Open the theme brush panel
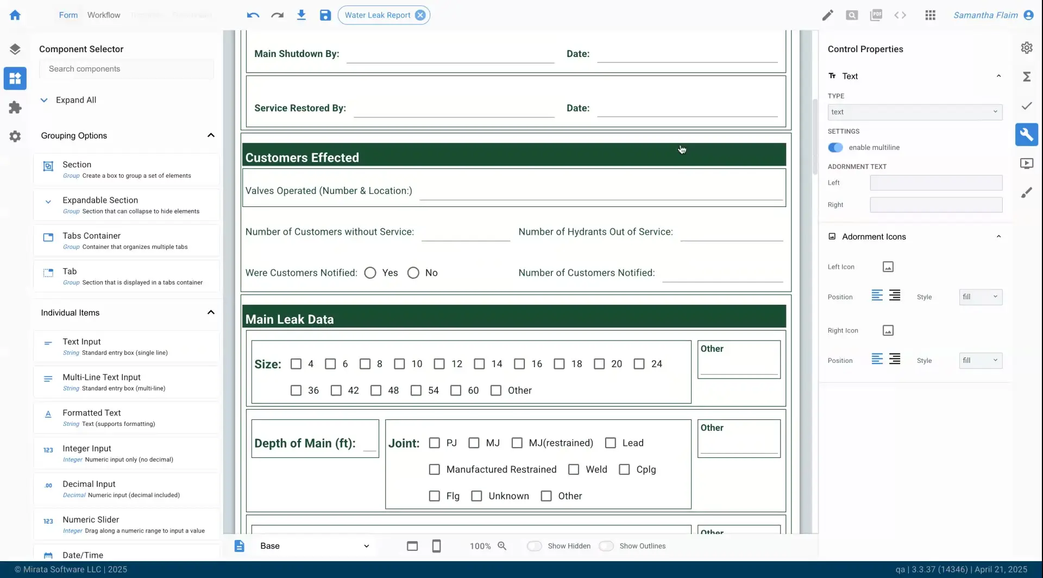Viewport: 1043px width, 578px height. pyautogui.click(x=1027, y=192)
